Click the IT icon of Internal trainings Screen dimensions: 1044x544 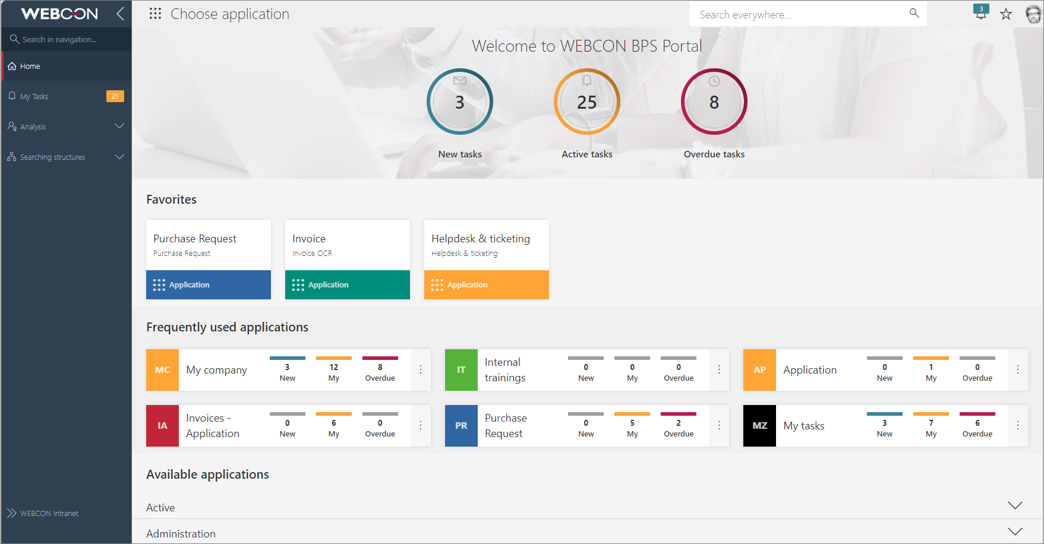pos(461,369)
